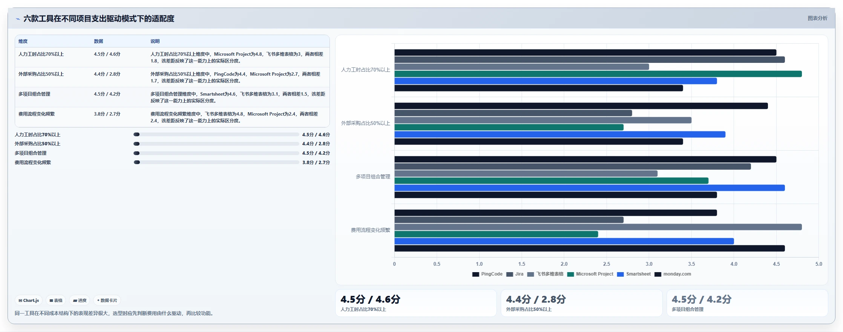The width and height of the screenshot is (843, 332).
Task: Click the description text for 外部采购占比50%以上 row
Action: [x=236, y=78]
